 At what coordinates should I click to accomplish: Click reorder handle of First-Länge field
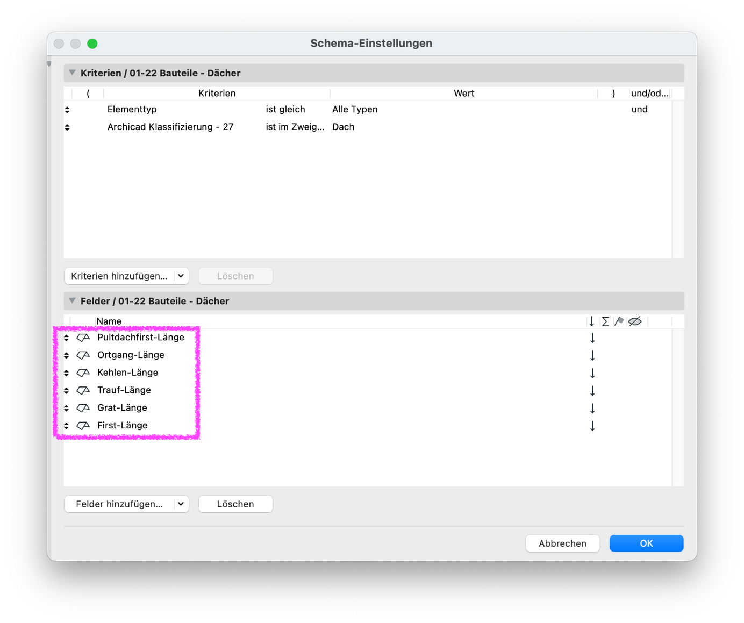pyautogui.click(x=67, y=426)
